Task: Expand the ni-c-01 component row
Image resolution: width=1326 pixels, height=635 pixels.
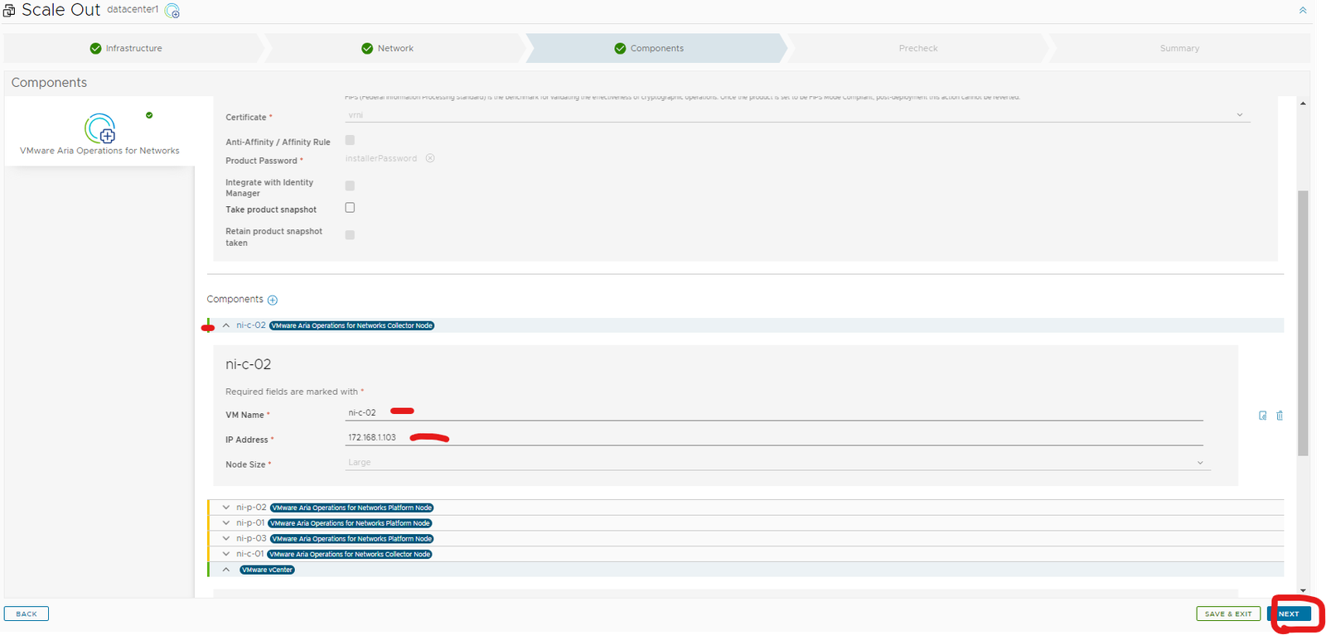Action: tap(226, 554)
